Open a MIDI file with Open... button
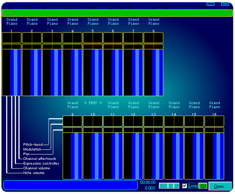This screenshot has height=194, width=235. click(220, 186)
